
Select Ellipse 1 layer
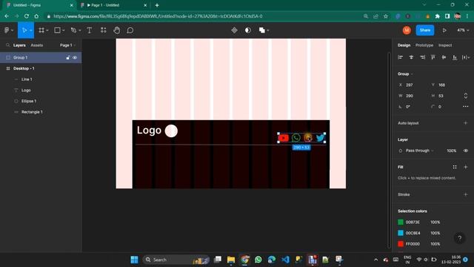click(x=41, y=101)
